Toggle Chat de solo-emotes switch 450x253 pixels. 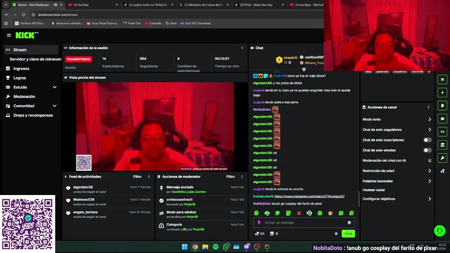click(x=427, y=150)
